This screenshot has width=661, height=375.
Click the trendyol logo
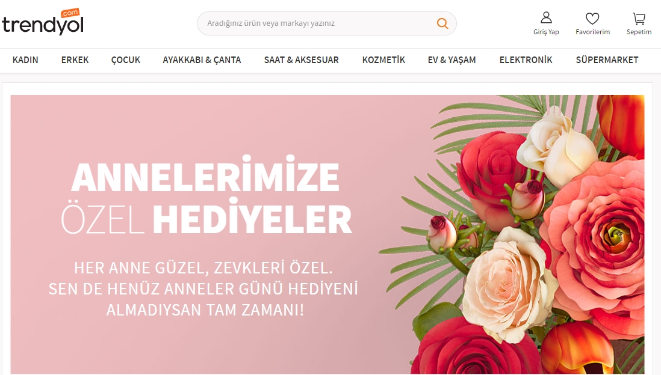43,22
